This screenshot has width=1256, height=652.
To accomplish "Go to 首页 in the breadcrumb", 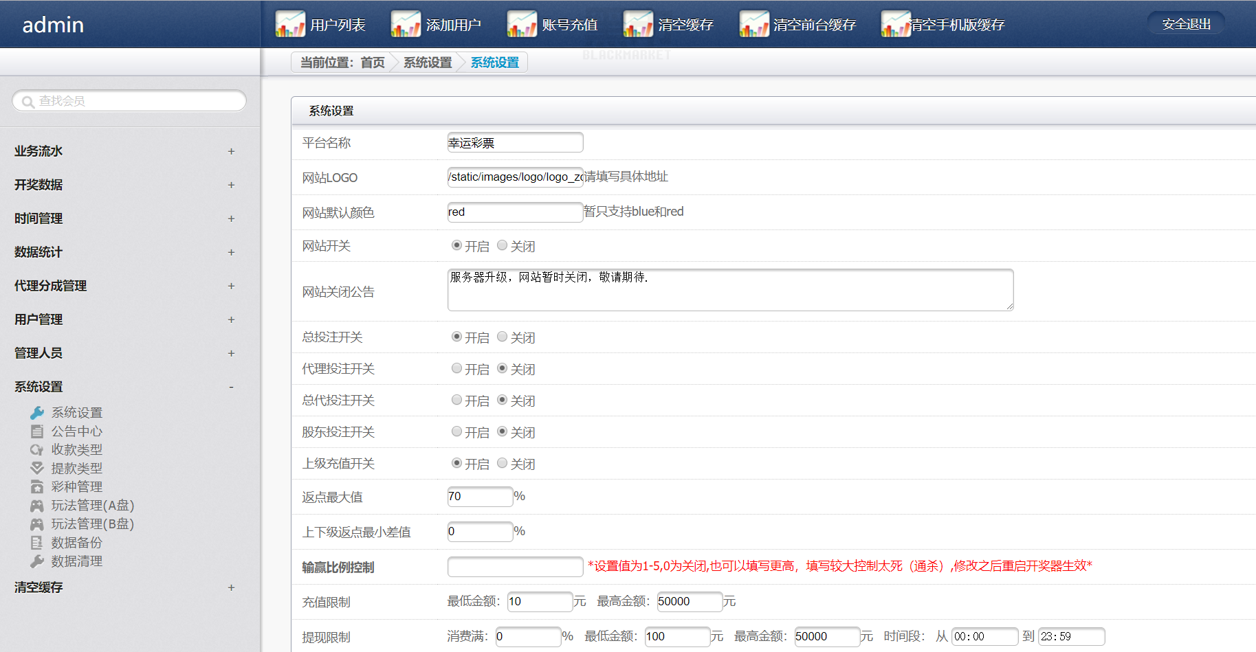I will [x=373, y=63].
